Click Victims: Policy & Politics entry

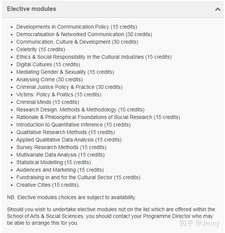(x=59, y=94)
